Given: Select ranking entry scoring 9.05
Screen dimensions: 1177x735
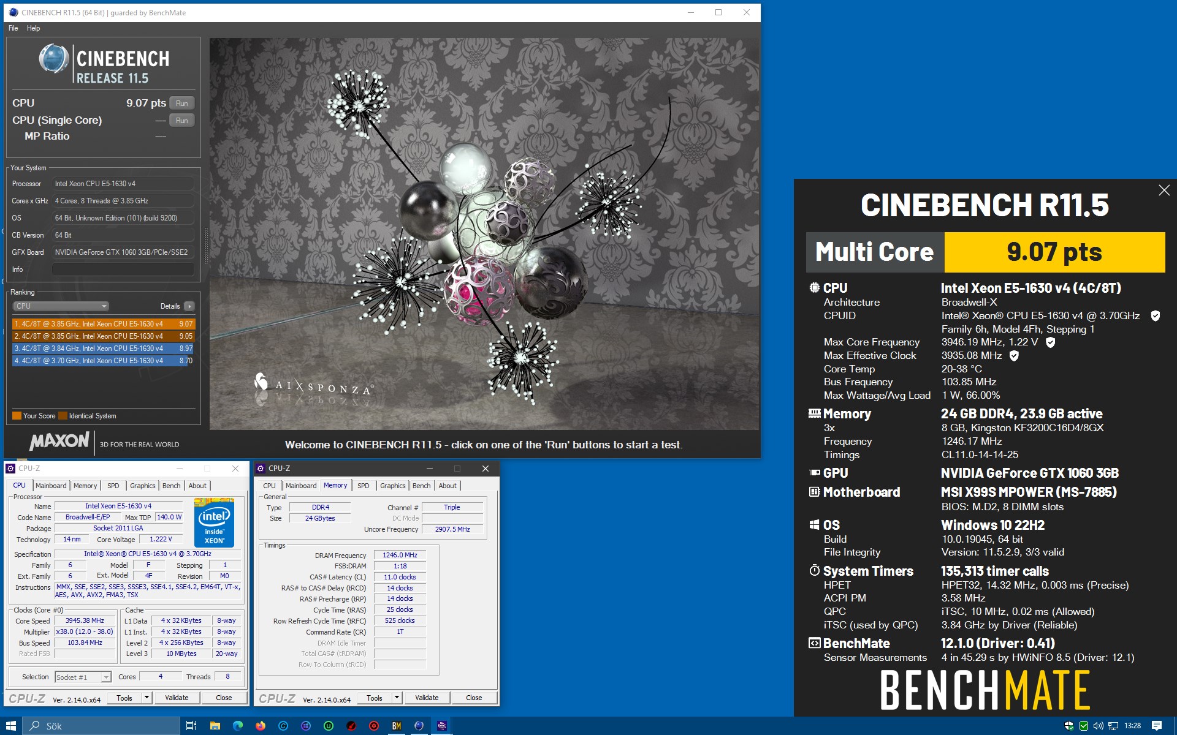Looking at the screenshot, I should [x=103, y=336].
